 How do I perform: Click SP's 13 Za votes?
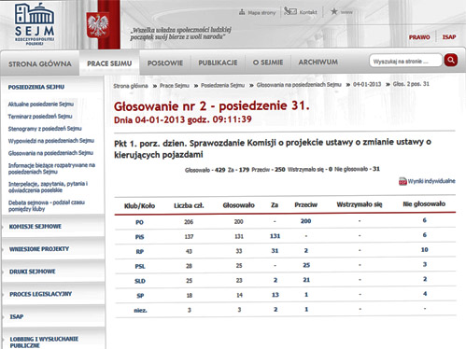pos(275,294)
